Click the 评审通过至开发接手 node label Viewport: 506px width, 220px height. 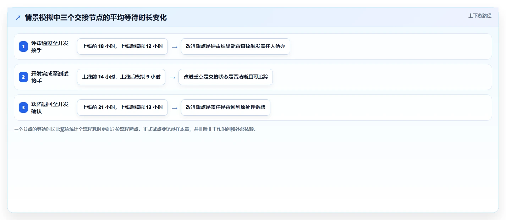coord(50,46)
